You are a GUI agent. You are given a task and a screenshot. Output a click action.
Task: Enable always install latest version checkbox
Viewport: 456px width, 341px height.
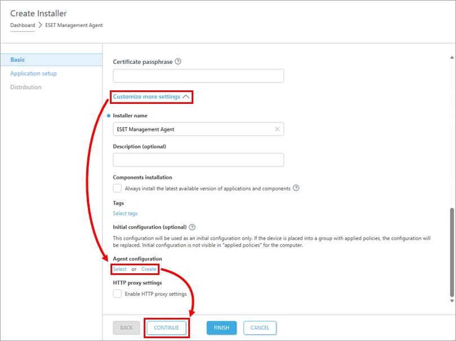(x=117, y=189)
